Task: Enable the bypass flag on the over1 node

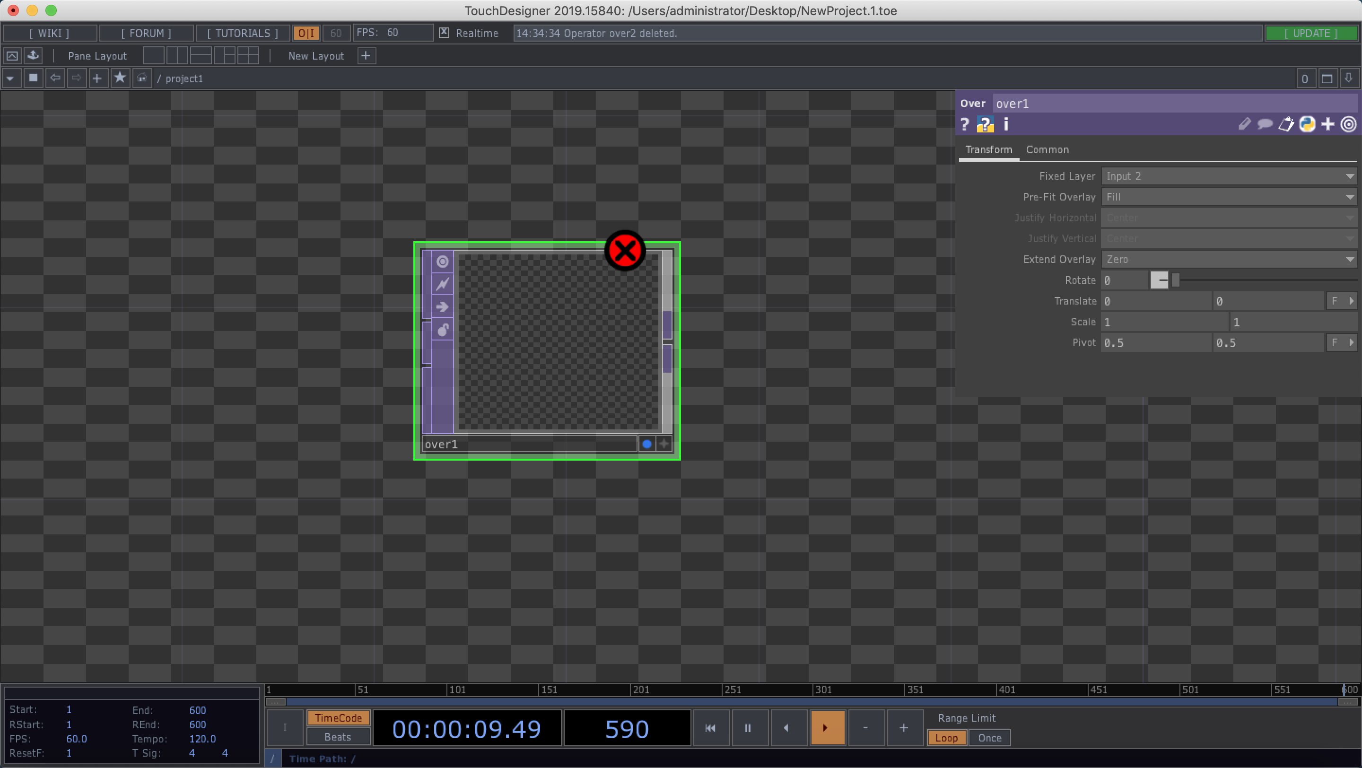Action: [x=442, y=284]
